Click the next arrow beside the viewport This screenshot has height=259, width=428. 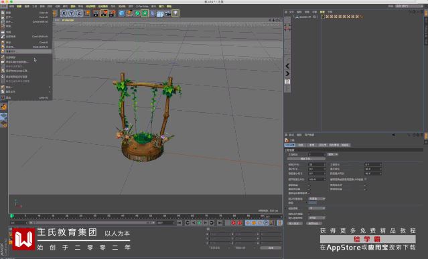click(287, 73)
